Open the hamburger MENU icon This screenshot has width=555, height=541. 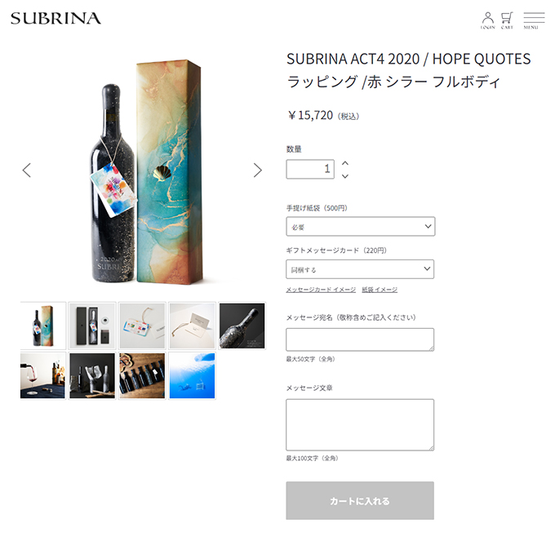point(534,20)
